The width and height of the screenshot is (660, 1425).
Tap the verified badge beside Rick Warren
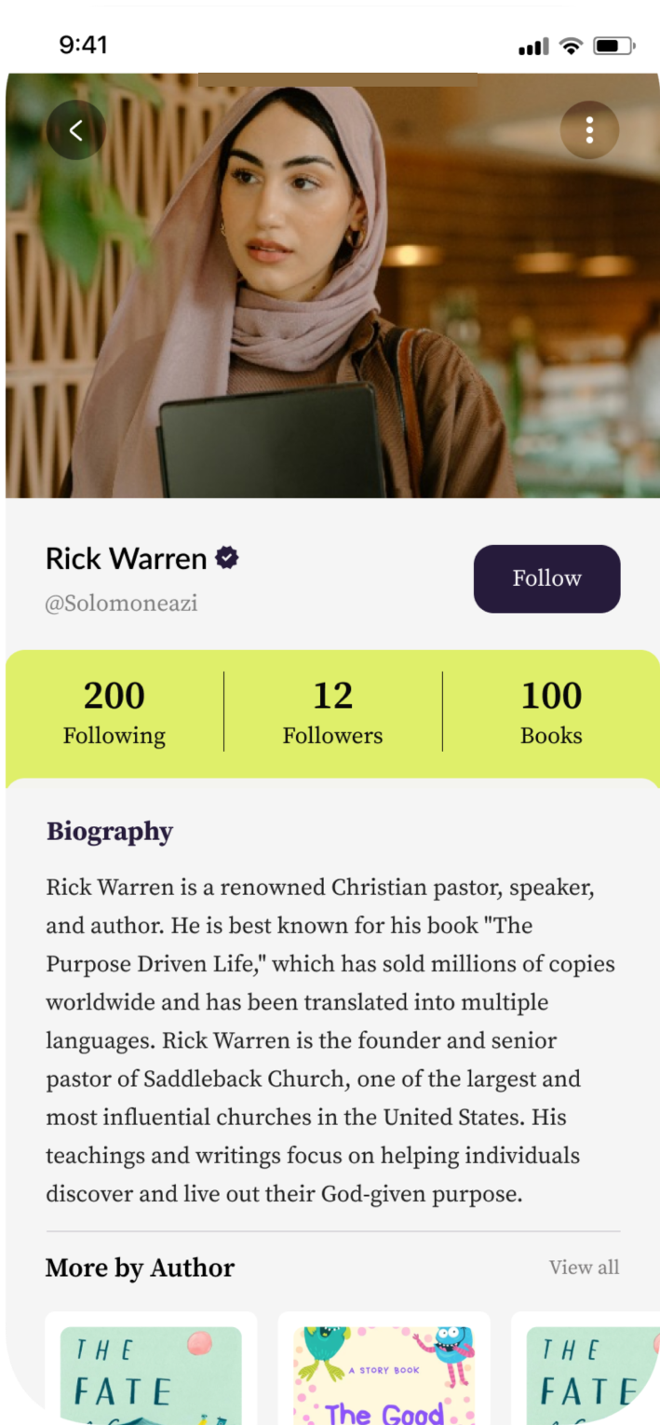[227, 558]
